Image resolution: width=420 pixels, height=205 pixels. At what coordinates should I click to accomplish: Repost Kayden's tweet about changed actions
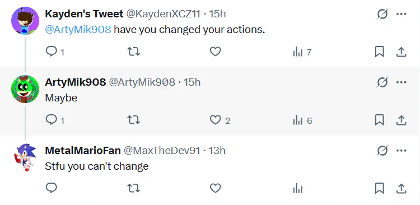coord(133,52)
